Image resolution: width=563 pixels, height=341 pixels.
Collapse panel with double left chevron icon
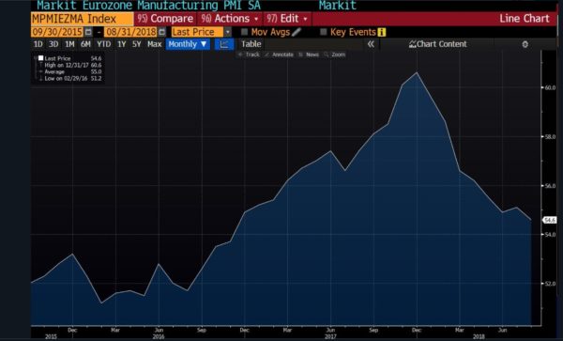click(371, 44)
